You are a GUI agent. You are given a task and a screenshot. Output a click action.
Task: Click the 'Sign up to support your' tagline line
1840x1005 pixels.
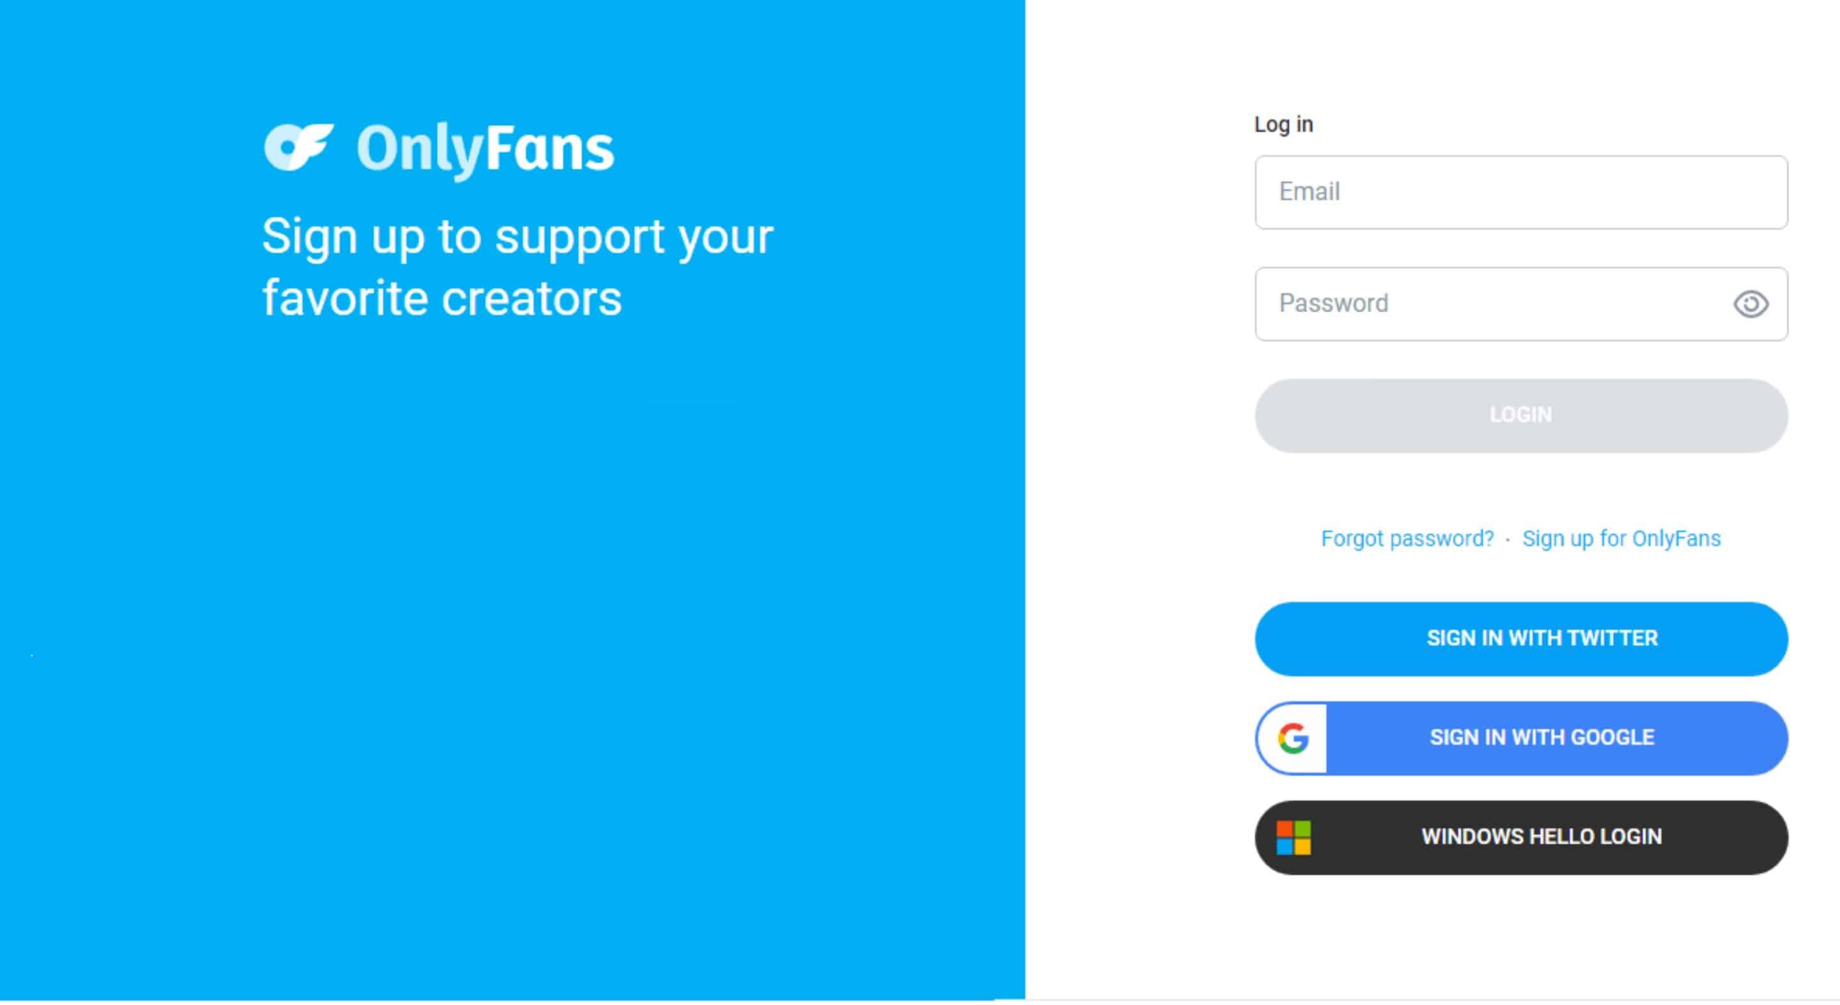click(518, 238)
